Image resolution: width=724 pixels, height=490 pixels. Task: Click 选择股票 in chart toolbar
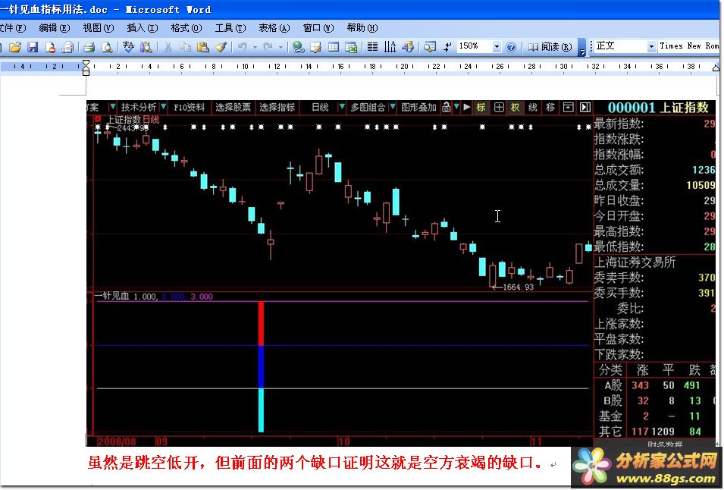coord(233,107)
